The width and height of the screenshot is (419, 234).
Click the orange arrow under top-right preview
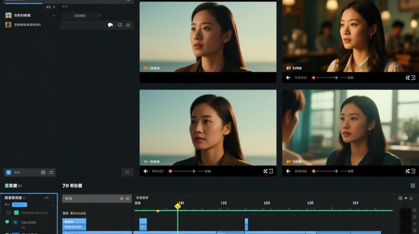314,78
